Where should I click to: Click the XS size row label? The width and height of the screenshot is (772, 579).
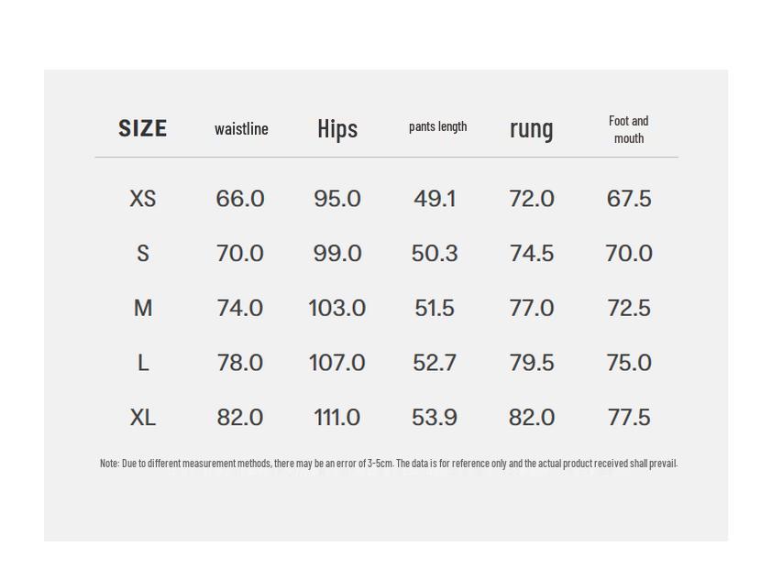[142, 199]
